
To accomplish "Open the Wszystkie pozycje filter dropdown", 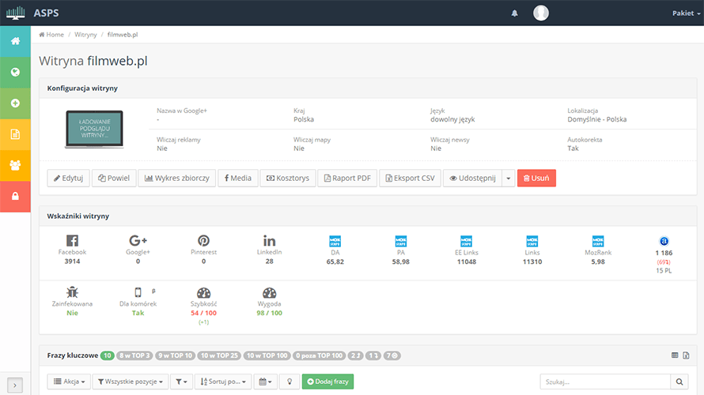I will (131, 382).
